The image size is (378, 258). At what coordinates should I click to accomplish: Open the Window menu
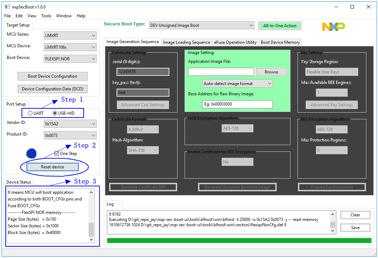click(64, 16)
